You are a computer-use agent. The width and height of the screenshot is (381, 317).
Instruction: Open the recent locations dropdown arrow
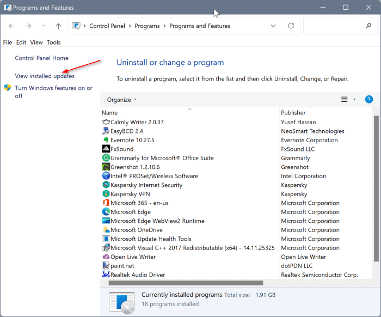(x=44, y=26)
